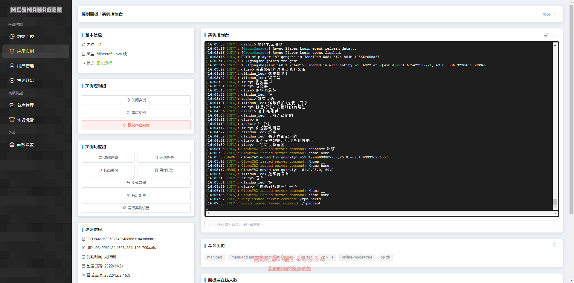This screenshot has height=283, width=574.
Task: Select 快速开始 in the sidebar
Action: (25, 80)
